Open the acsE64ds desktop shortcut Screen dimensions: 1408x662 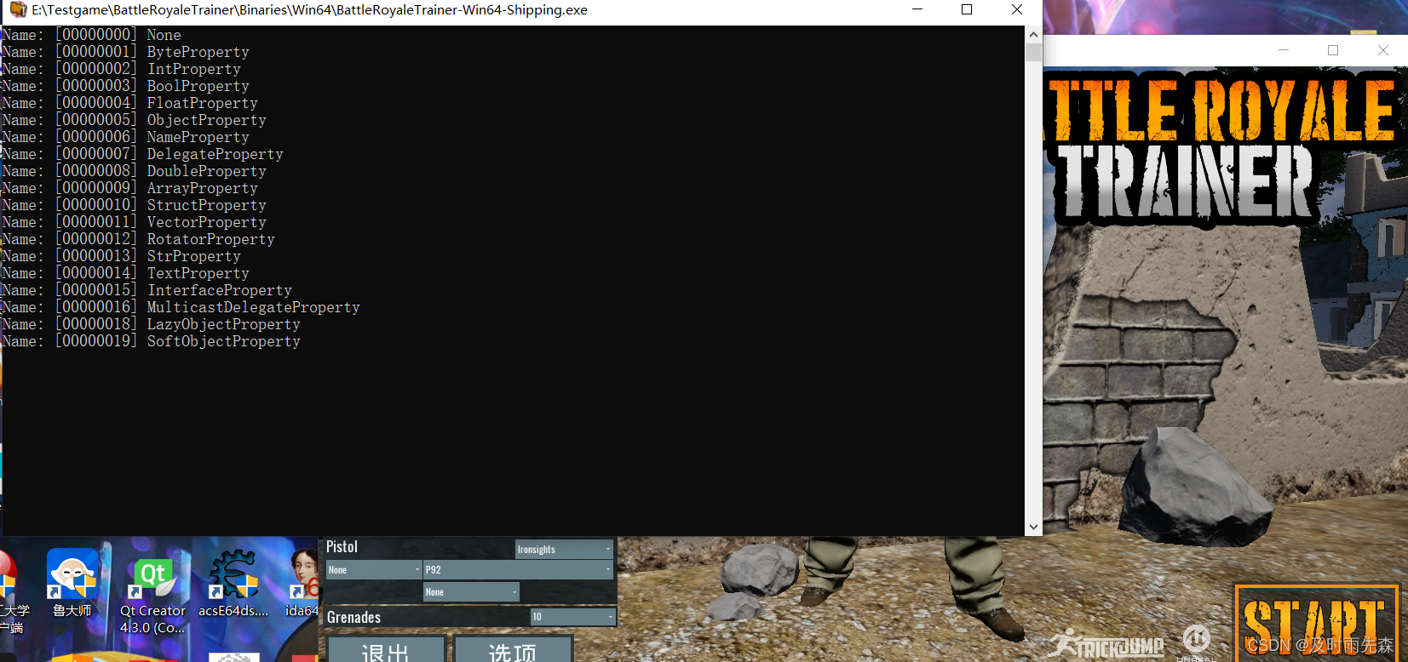tap(233, 584)
